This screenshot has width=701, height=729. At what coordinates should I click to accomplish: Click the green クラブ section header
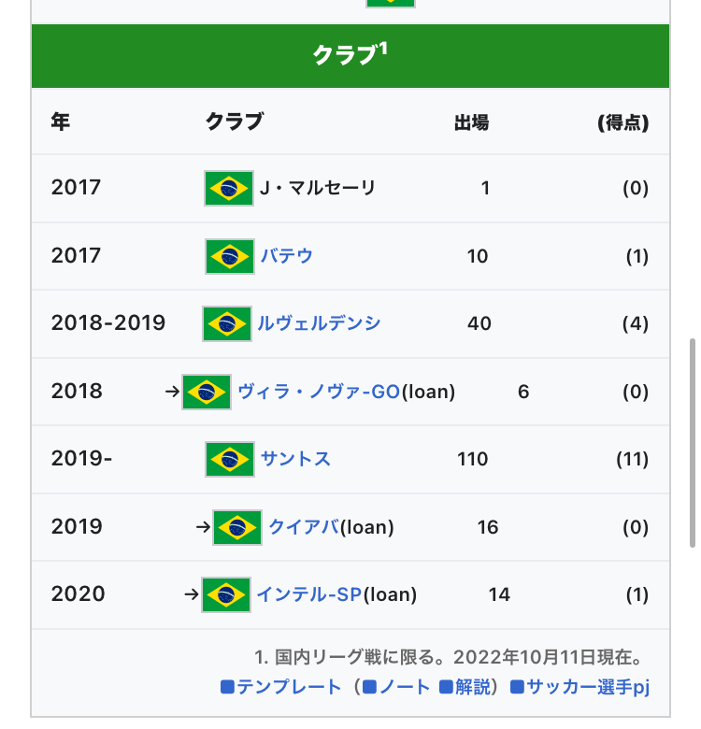350,56
